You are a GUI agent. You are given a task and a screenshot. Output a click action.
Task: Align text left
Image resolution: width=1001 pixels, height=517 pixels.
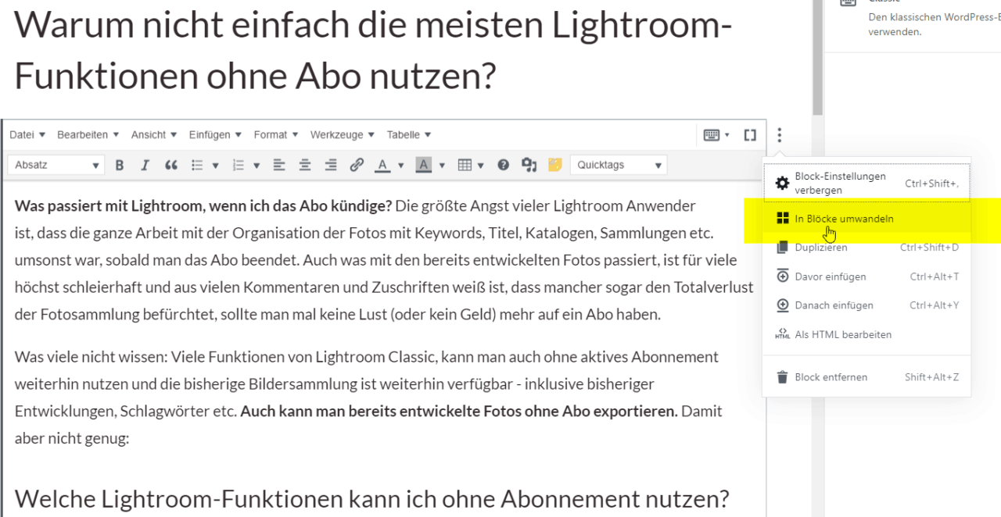(279, 165)
